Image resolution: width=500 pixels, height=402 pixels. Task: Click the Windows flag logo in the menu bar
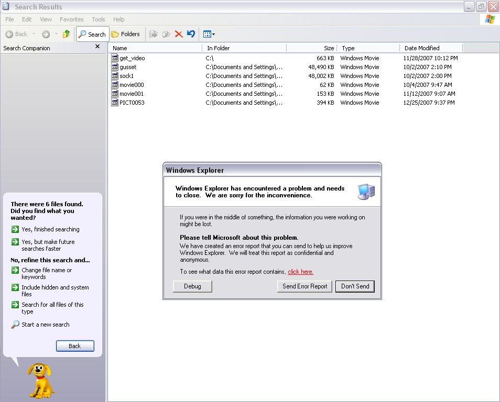point(490,19)
